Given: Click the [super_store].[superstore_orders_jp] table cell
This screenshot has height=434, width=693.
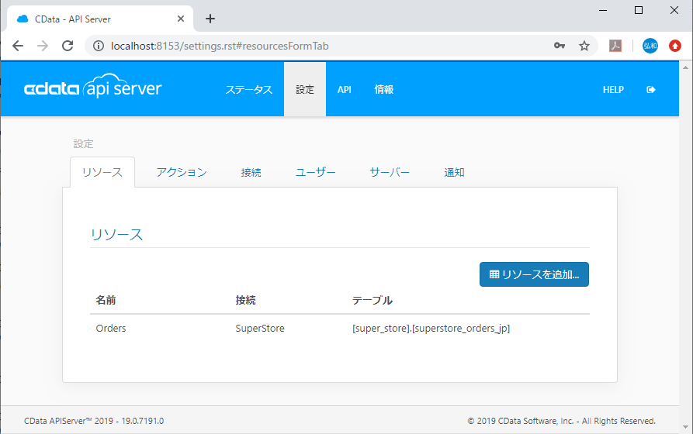Looking at the screenshot, I should tap(431, 328).
